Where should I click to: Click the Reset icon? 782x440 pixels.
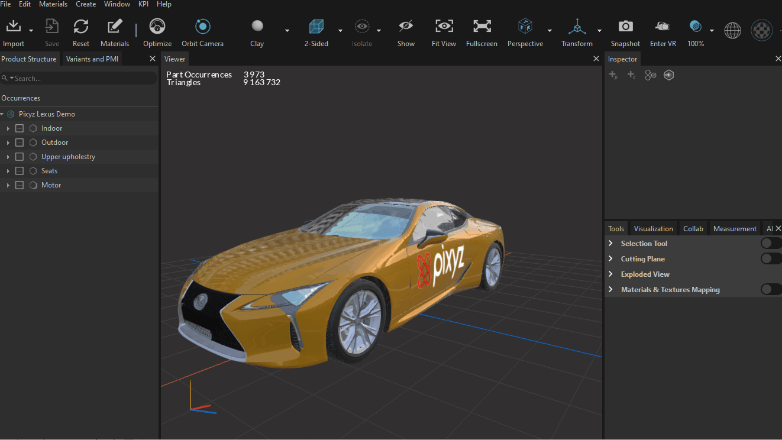(81, 27)
